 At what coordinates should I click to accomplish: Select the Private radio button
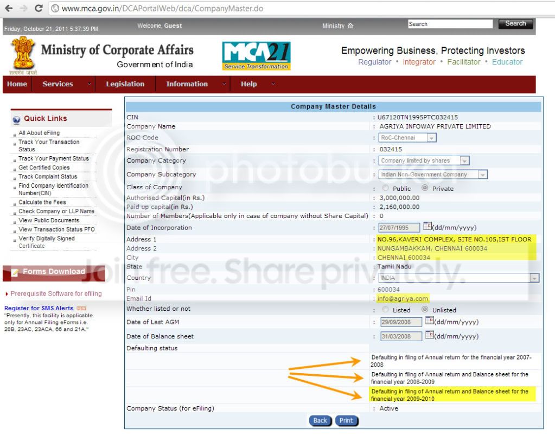pyautogui.click(x=425, y=188)
